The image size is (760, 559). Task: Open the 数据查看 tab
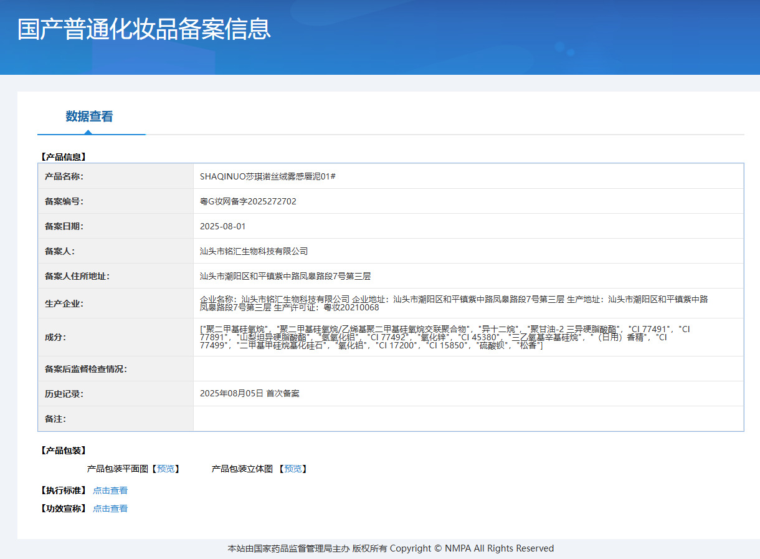pos(90,117)
